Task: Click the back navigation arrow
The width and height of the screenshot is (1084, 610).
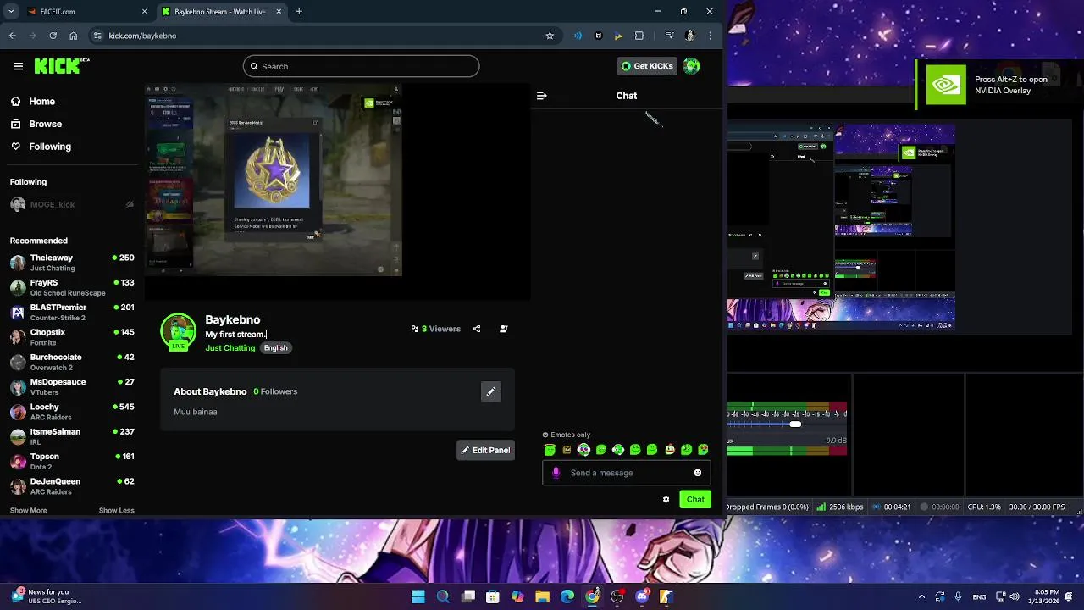Action: [x=13, y=36]
